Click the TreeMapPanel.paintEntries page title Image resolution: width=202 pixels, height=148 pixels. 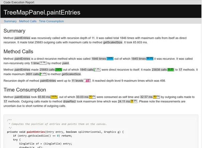pyautogui.click(x=42, y=13)
